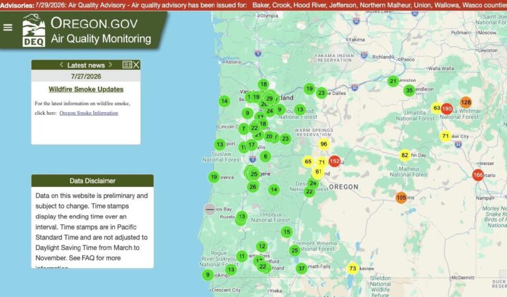Open the hamburger menu
The height and width of the screenshot is (297, 507).
click(x=8, y=28)
